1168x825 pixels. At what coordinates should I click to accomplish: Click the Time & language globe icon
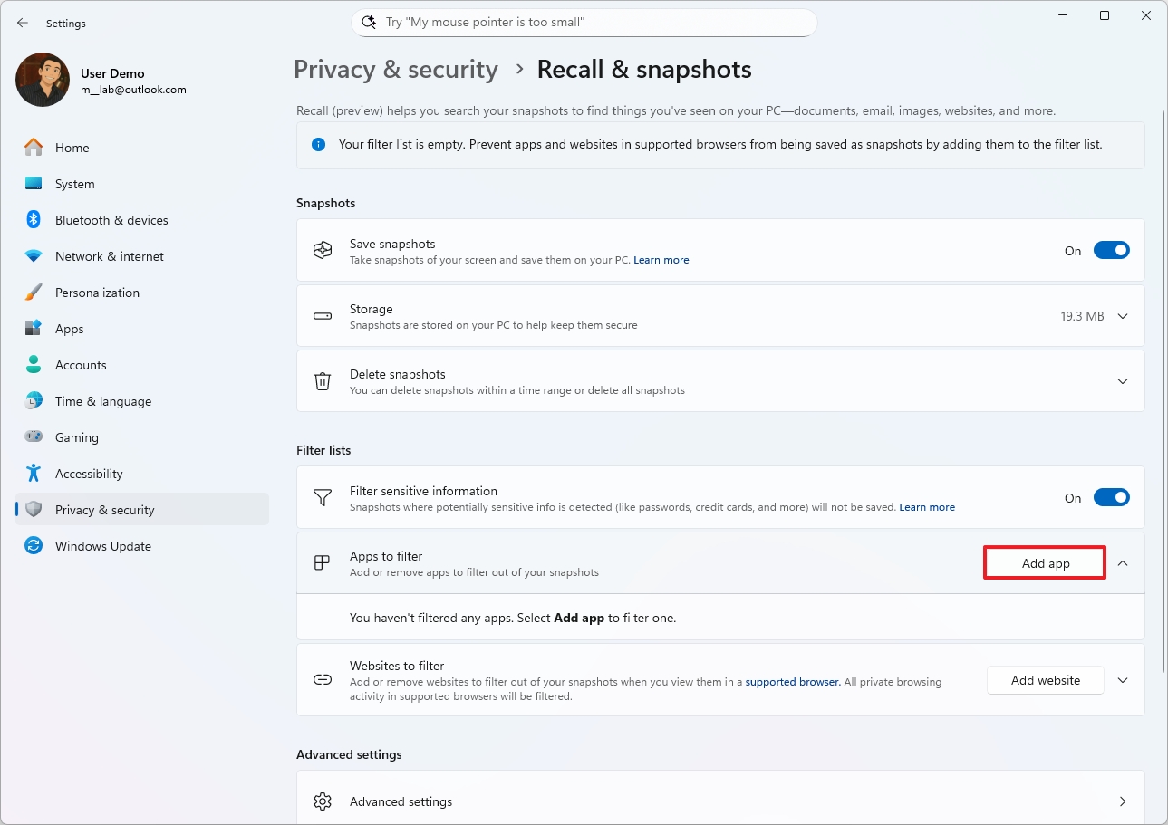tap(34, 401)
